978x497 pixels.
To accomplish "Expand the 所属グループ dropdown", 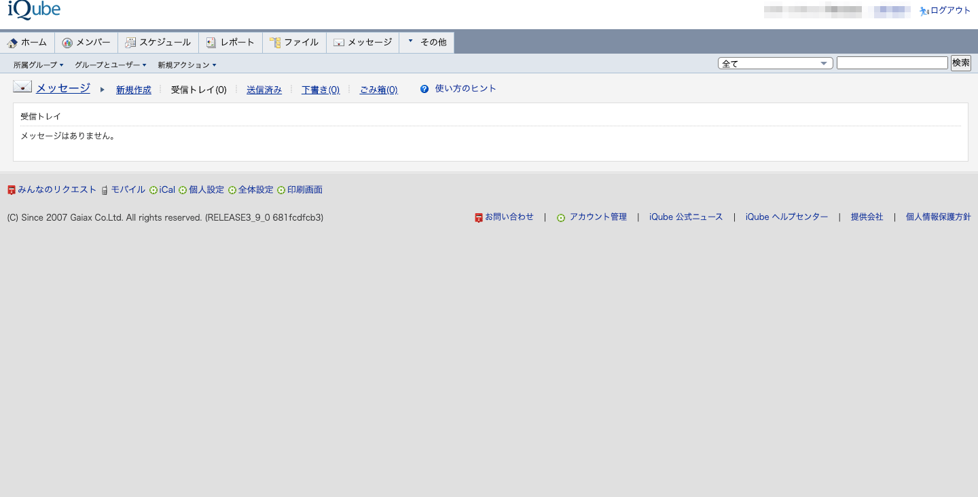I will tap(39, 65).
